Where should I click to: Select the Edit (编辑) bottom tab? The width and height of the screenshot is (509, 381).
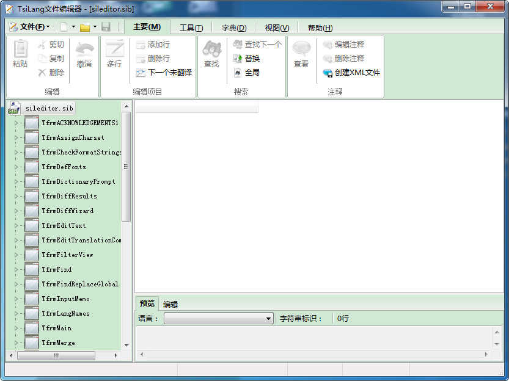170,304
